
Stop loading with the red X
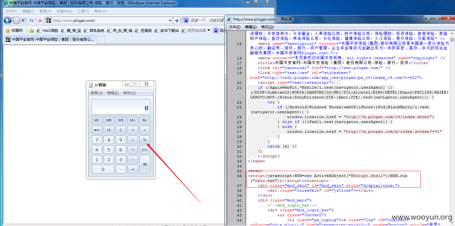click(40, 21)
